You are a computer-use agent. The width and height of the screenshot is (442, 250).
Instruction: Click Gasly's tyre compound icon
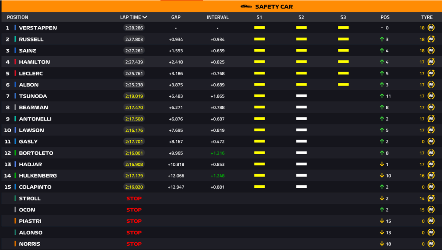click(431, 142)
